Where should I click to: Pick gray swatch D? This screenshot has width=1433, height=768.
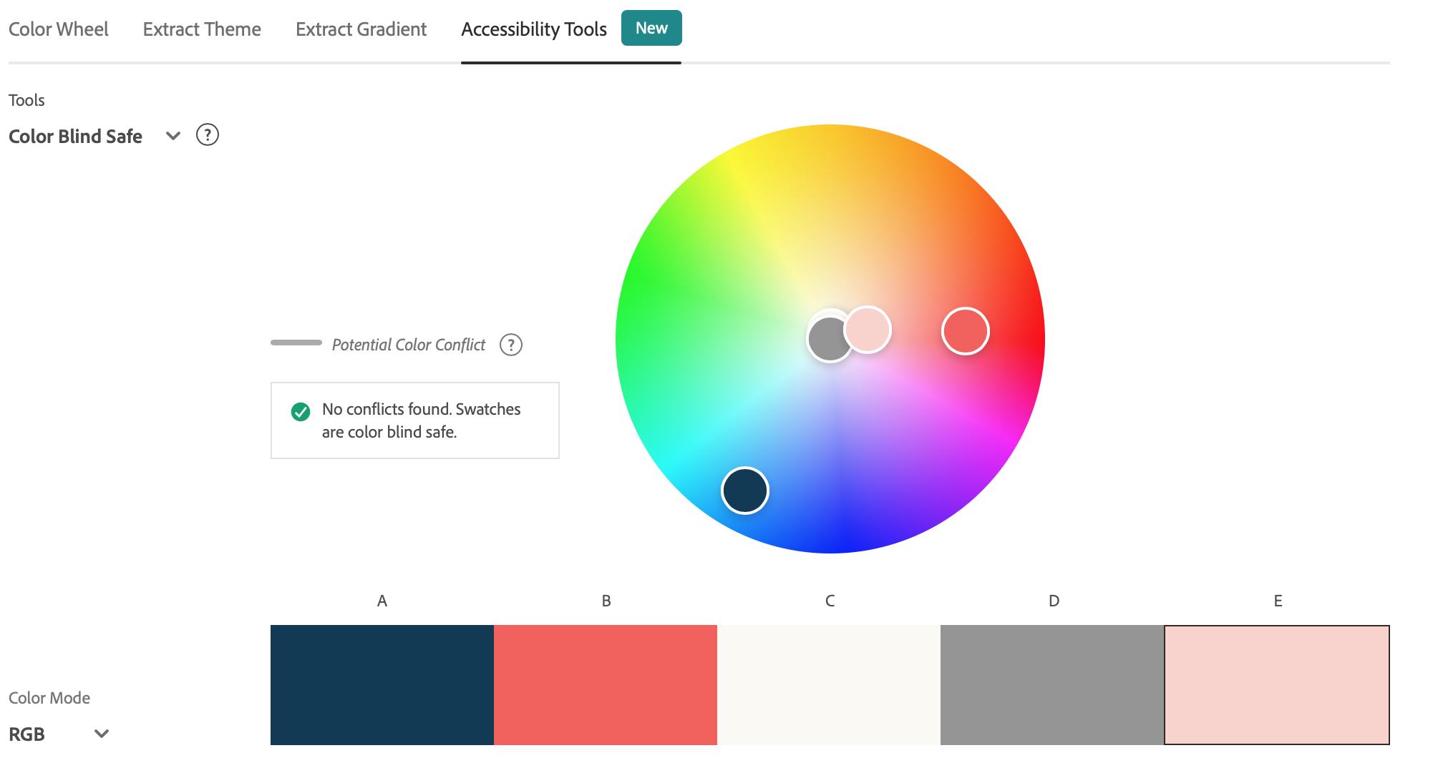coord(1051,684)
